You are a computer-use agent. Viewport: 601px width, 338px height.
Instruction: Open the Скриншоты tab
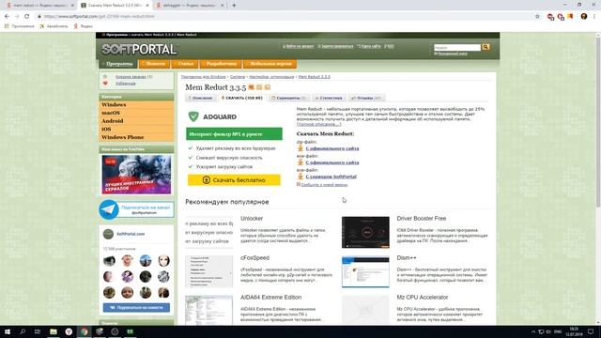(288, 98)
